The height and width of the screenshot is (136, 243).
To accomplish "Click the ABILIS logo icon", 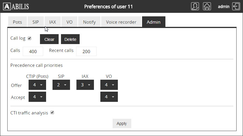I will [x=7, y=6].
